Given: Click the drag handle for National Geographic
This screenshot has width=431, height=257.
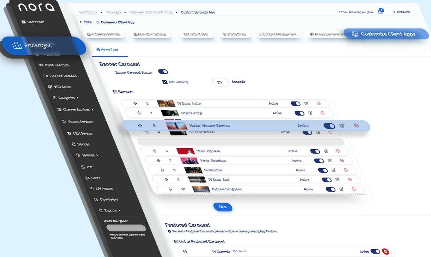Looking at the screenshot, I should coord(170,189).
